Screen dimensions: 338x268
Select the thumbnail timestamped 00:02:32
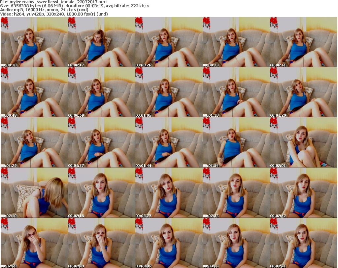point(236,193)
